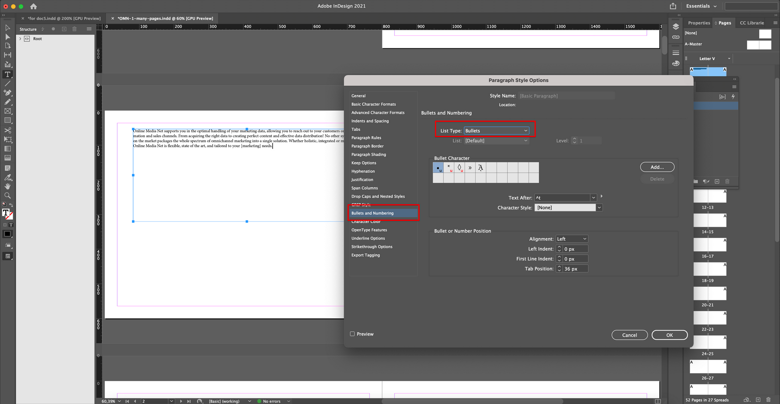
Task: Select the Type tool in the toolbar
Action: tap(7, 74)
